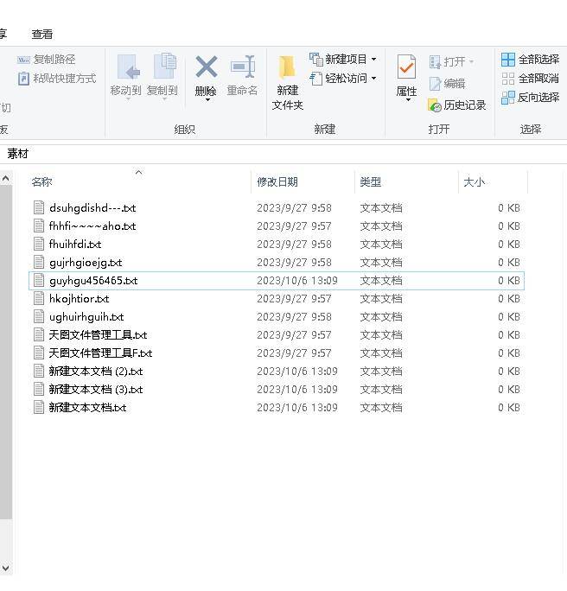Click the 编辑 edit icon
Image resolution: width=567 pixels, height=591 pixels.
(435, 84)
